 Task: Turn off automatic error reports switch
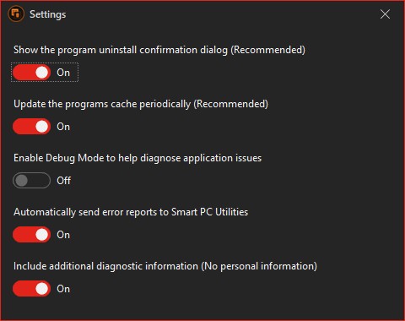(x=31, y=235)
